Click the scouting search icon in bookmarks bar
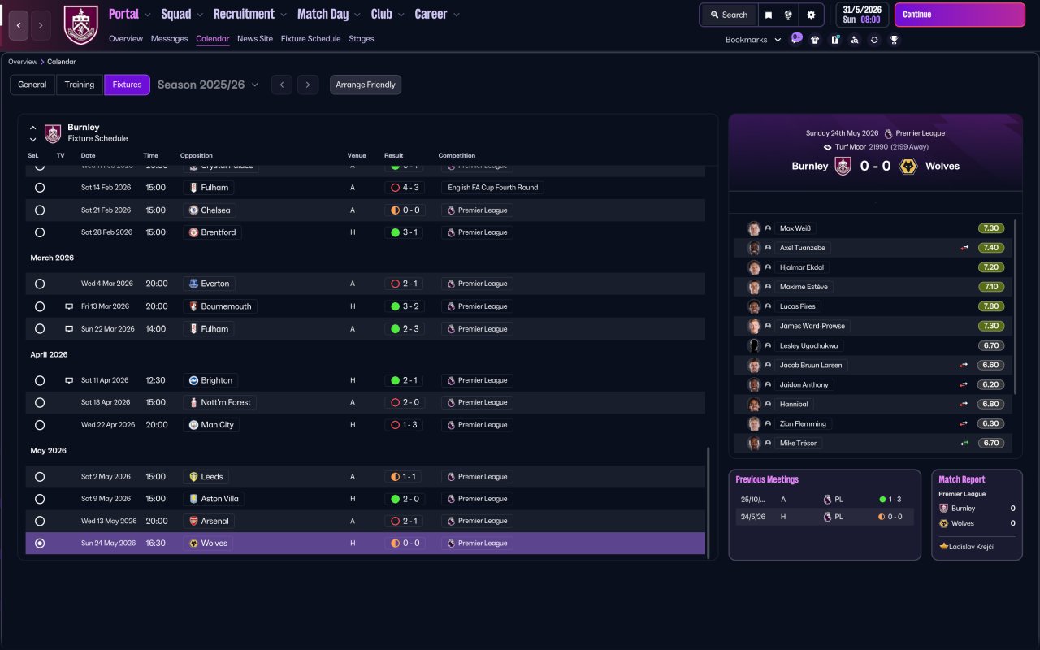This screenshot has height=650, width=1040. [x=854, y=40]
